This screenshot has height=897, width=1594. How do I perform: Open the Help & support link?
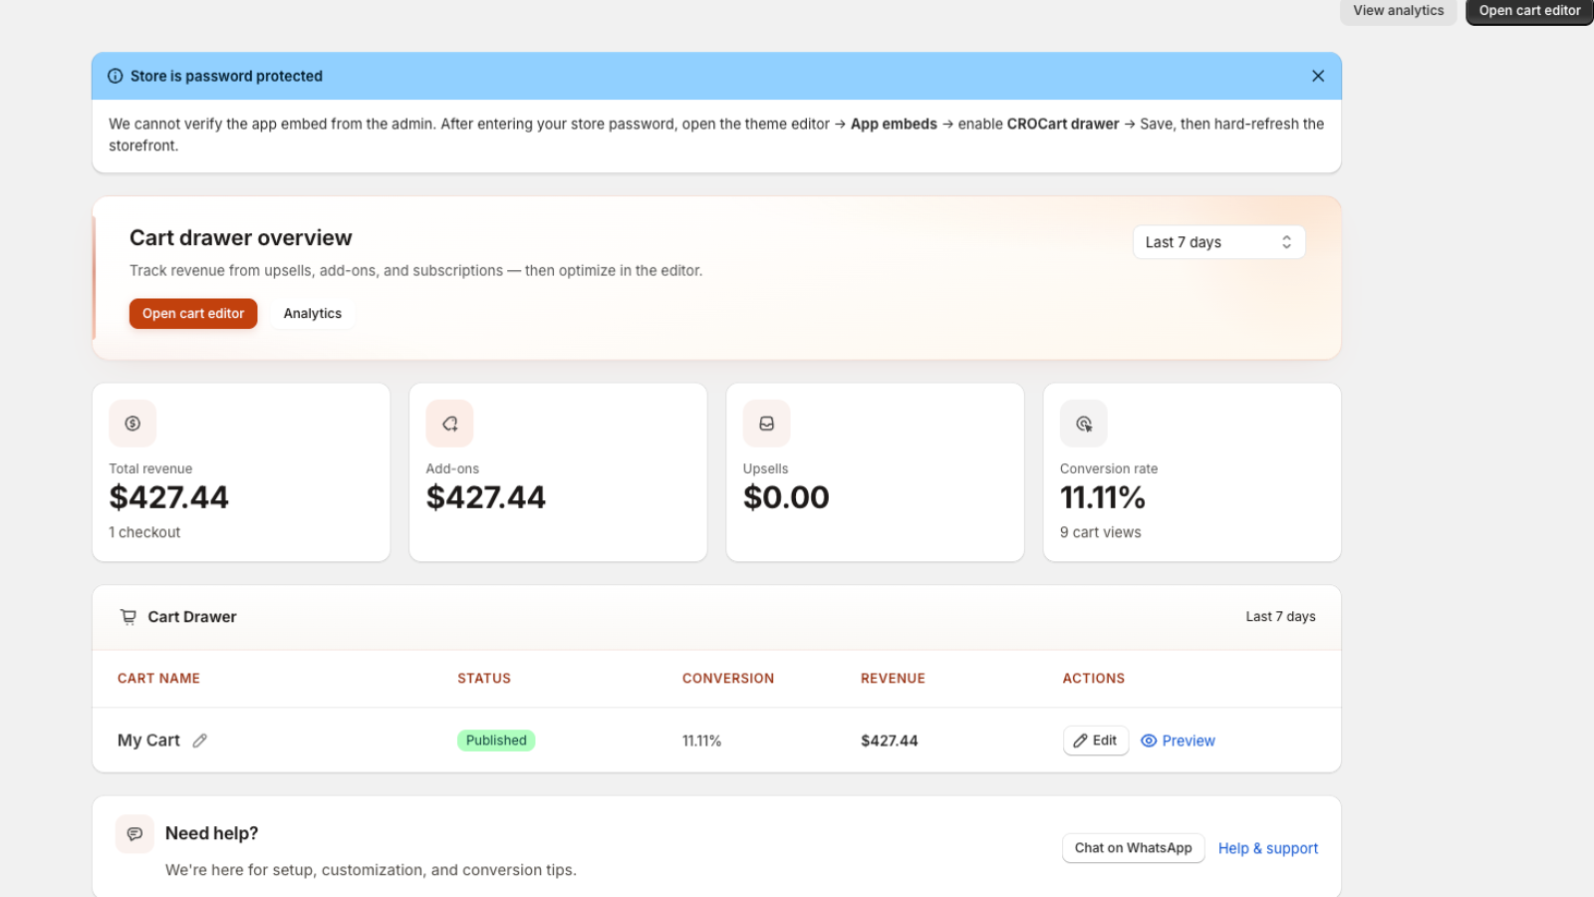[1268, 848]
